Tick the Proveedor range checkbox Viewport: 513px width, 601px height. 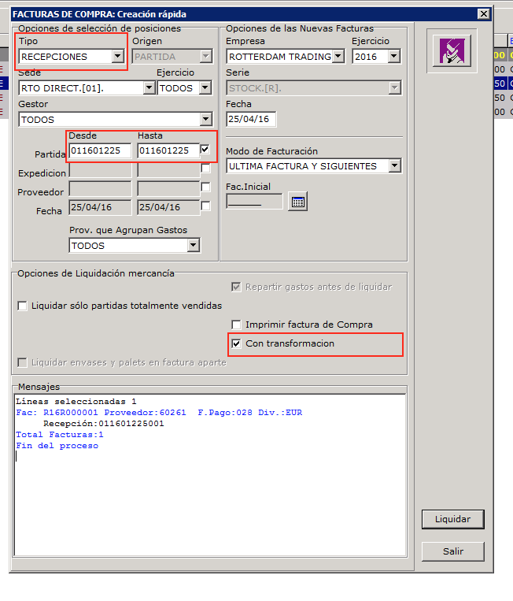coord(205,187)
